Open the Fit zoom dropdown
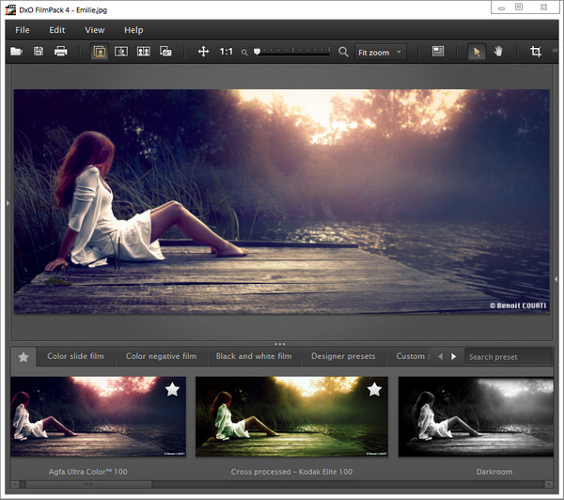 (x=381, y=52)
